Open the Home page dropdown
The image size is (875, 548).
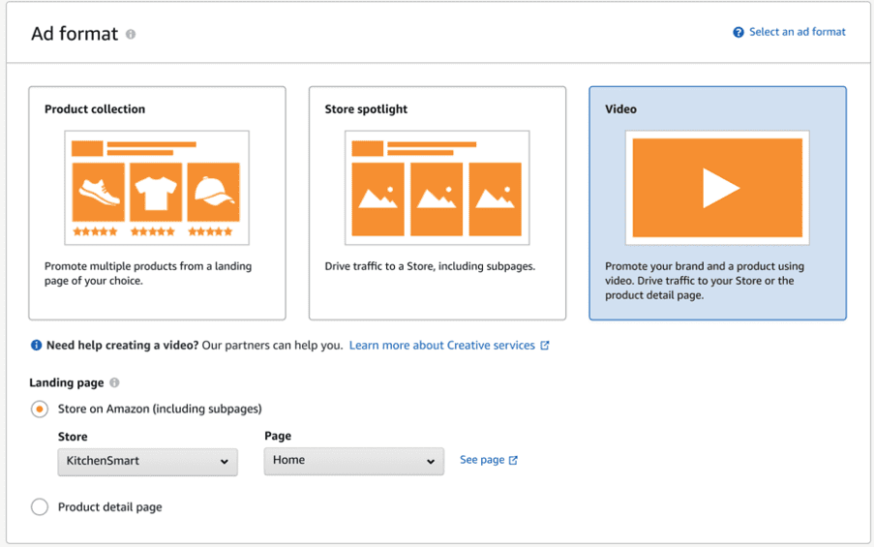click(353, 461)
